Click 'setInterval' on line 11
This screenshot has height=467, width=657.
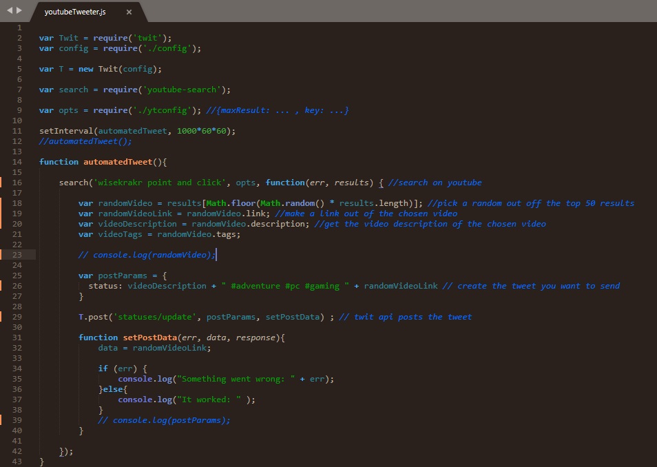(x=66, y=131)
